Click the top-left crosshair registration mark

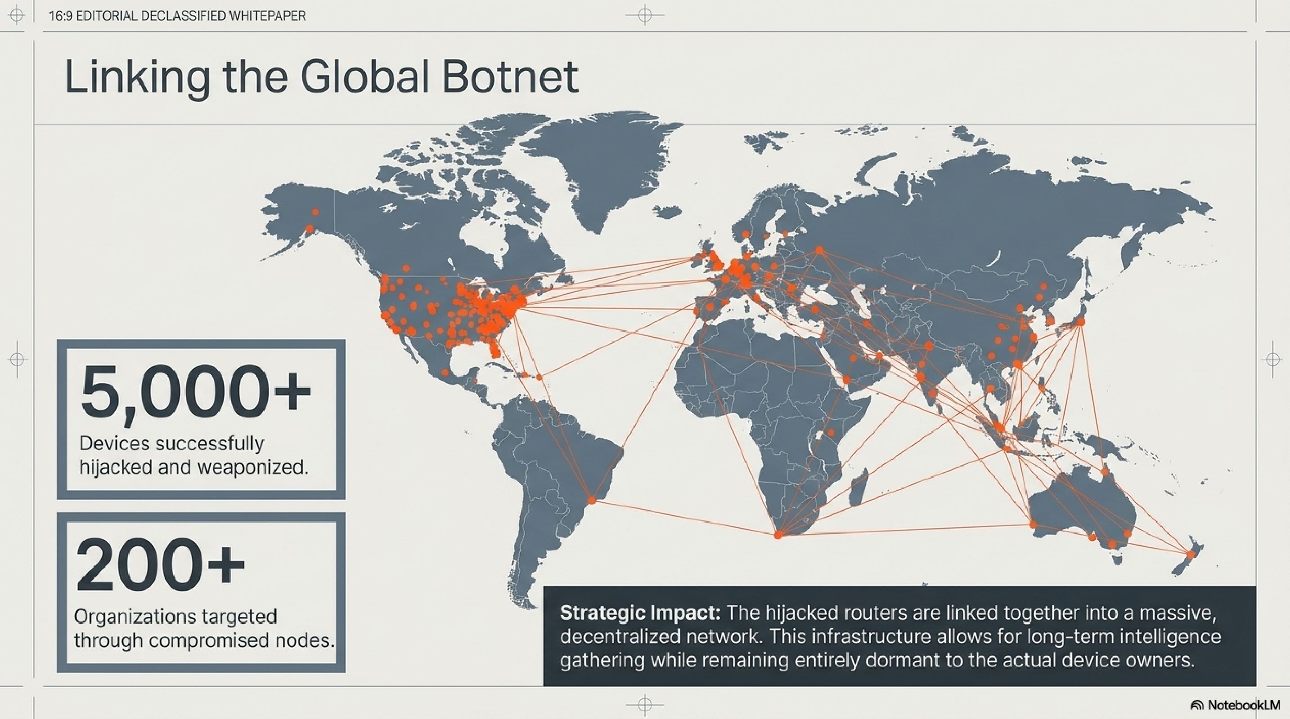click(17, 15)
